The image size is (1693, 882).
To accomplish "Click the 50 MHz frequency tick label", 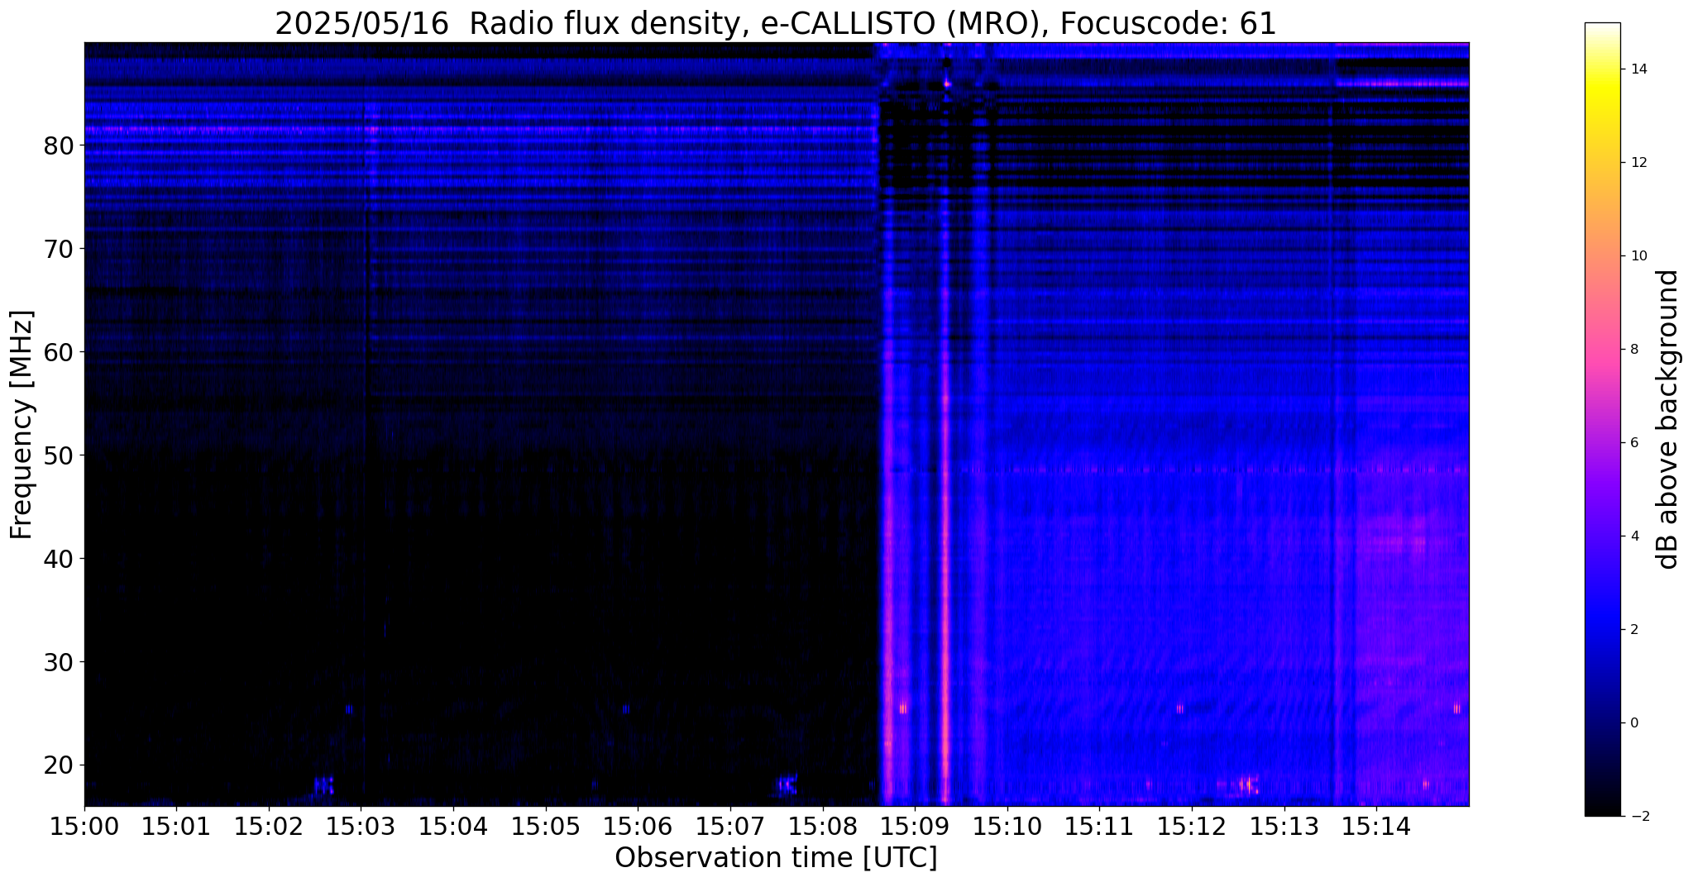I will 58,455.
